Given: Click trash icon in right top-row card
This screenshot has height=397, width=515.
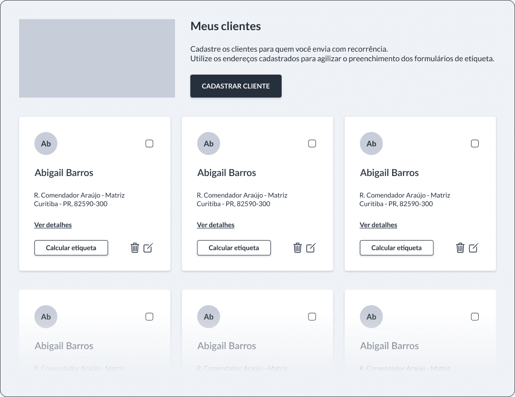Looking at the screenshot, I should click(460, 248).
